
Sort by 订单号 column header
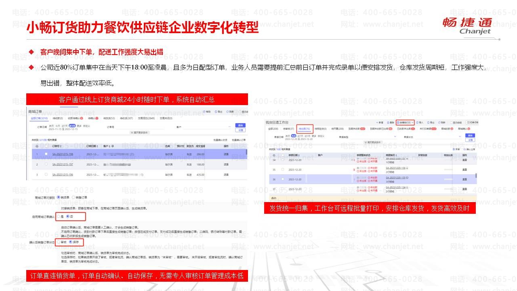pyautogui.click(x=57, y=146)
